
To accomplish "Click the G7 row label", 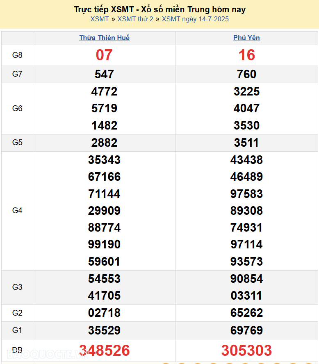I will (17, 74).
